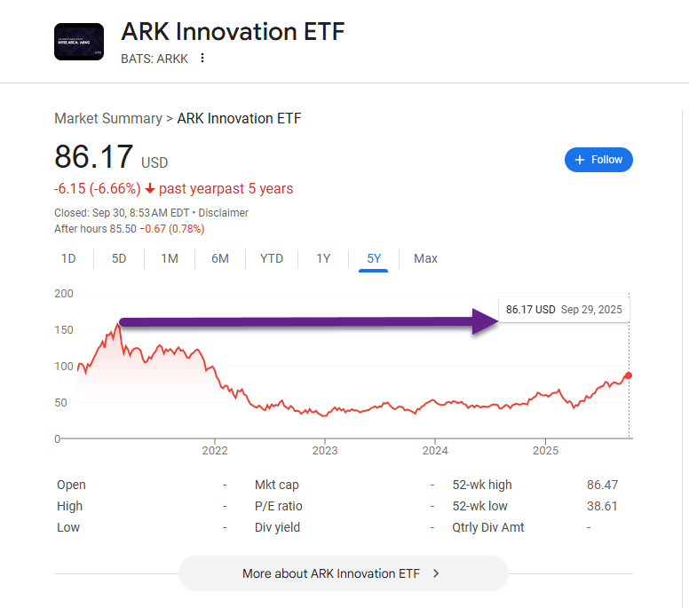This screenshot has width=689, height=608.
Task: Open the three-dot options menu beside BATS: ARKK
Action: tap(202, 59)
